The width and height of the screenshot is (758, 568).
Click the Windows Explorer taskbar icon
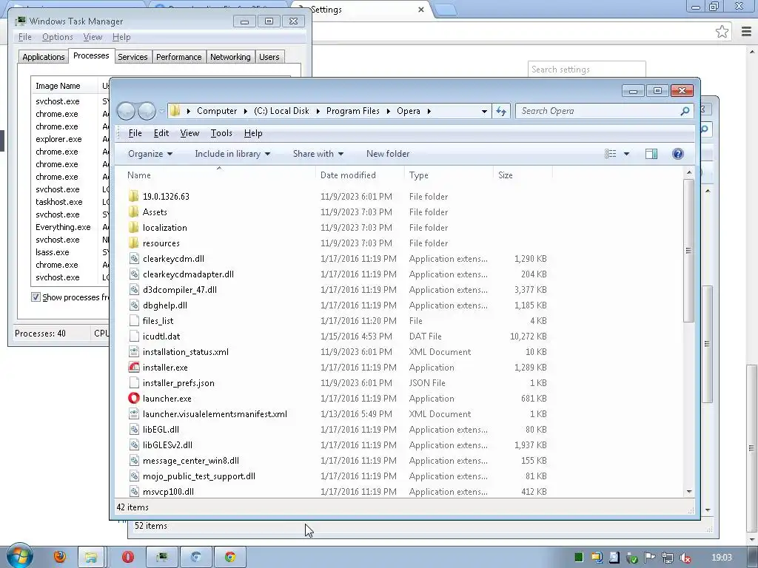pos(90,558)
